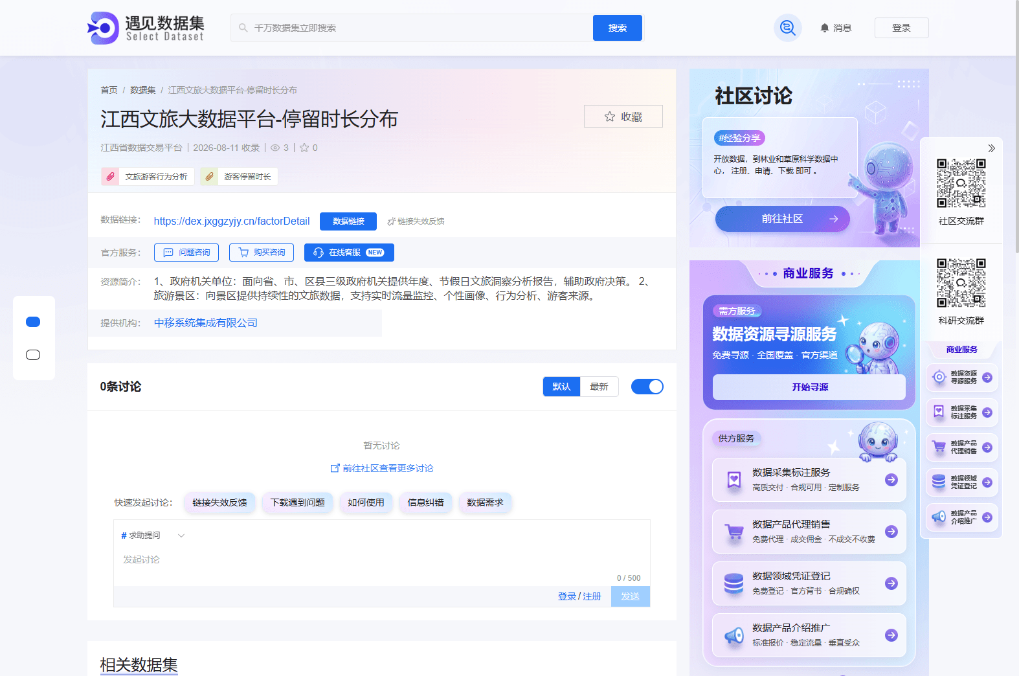Click the shopping cart icon in 数据产品代理销售
Screen dimensions: 1019x676
tap(734, 532)
